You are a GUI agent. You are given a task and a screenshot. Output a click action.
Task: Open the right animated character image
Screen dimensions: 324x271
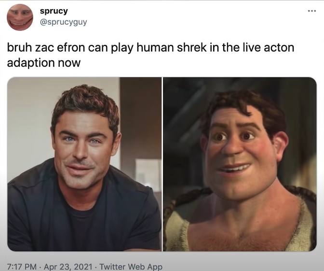pos(240,164)
